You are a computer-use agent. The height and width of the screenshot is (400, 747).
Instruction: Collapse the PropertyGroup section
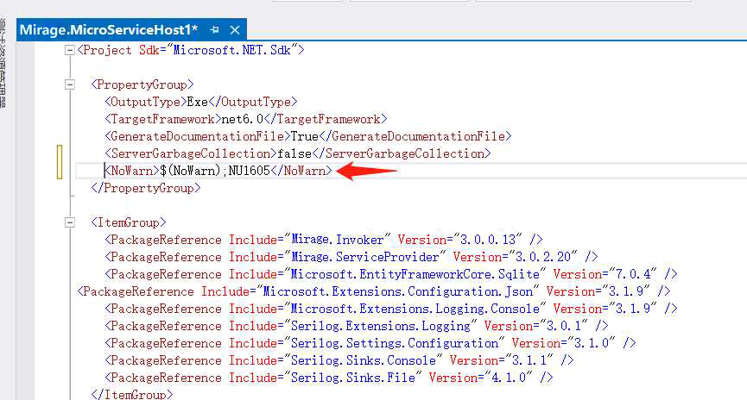(x=70, y=84)
